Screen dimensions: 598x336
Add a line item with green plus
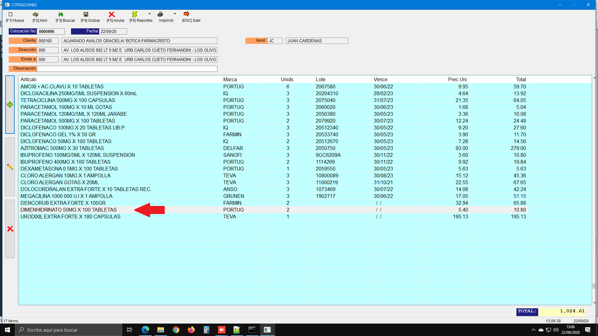point(10,105)
